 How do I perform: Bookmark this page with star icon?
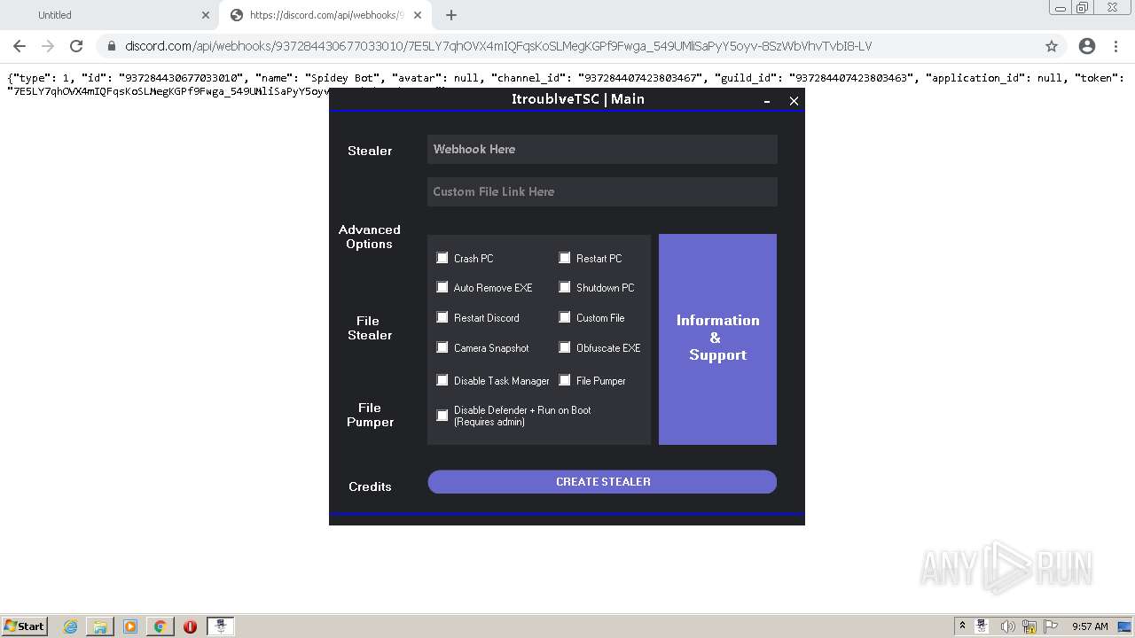(x=1052, y=46)
